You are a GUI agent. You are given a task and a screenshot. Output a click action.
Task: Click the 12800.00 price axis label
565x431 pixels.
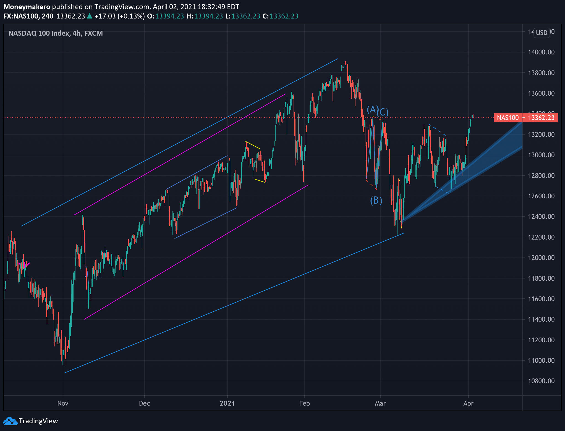[x=541, y=176]
